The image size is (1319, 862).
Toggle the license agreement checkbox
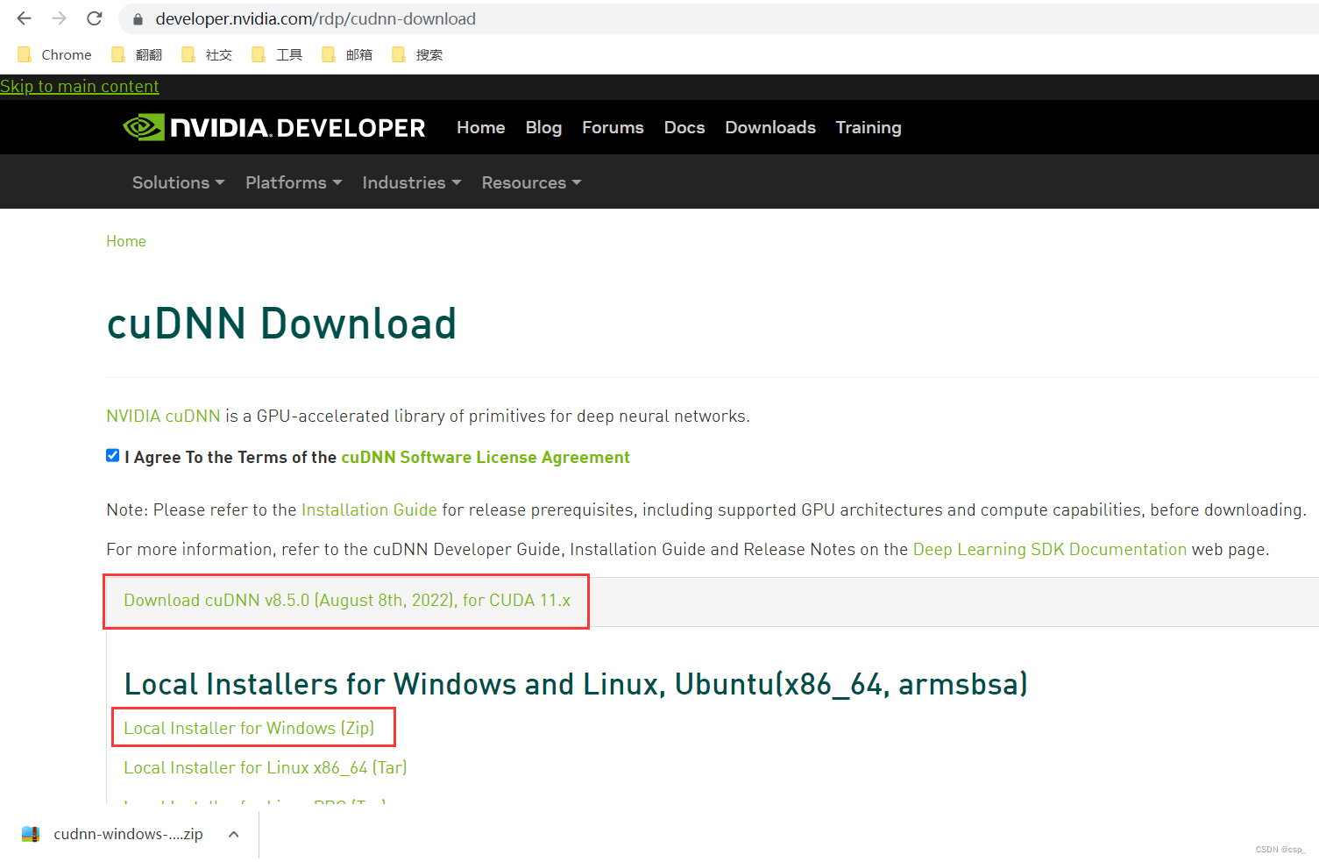112,455
